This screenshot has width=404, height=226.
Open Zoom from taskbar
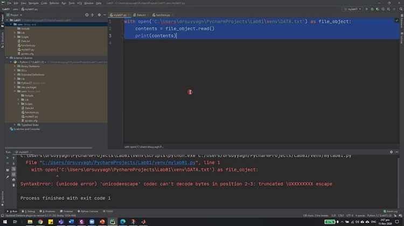92,222
